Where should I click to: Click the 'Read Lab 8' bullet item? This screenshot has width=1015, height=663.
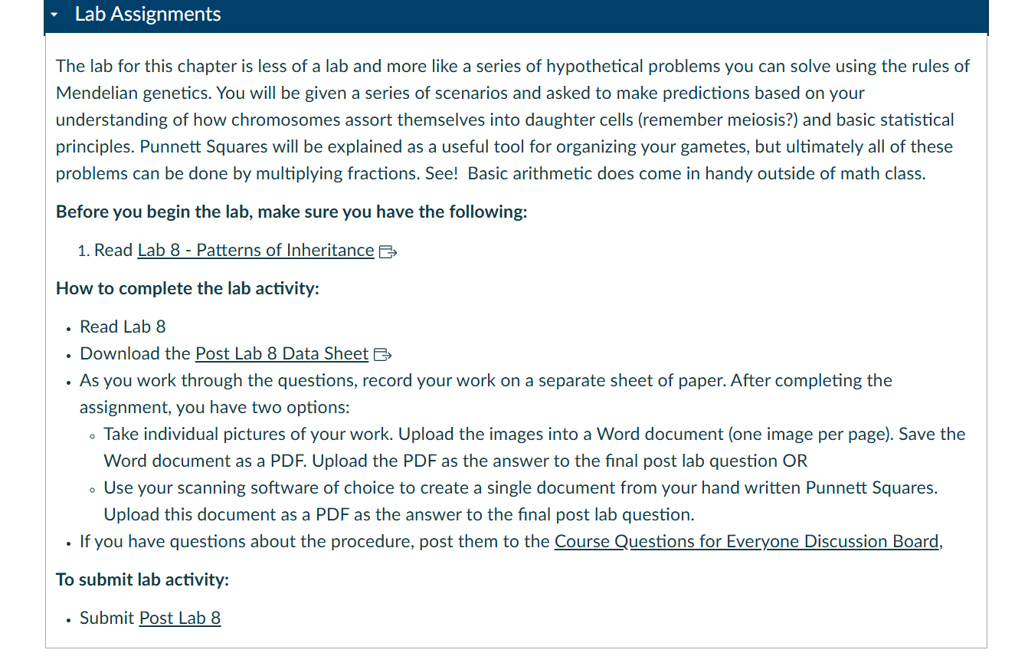pyautogui.click(x=123, y=327)
